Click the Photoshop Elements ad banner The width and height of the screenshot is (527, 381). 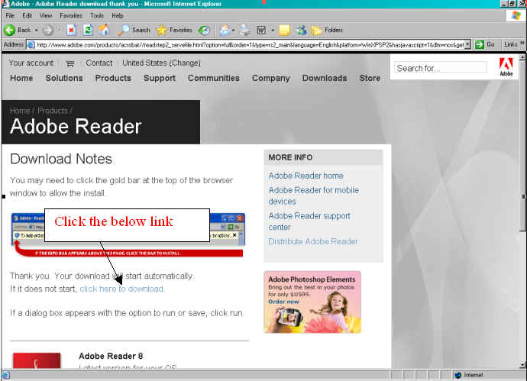(x=312, y=302)
